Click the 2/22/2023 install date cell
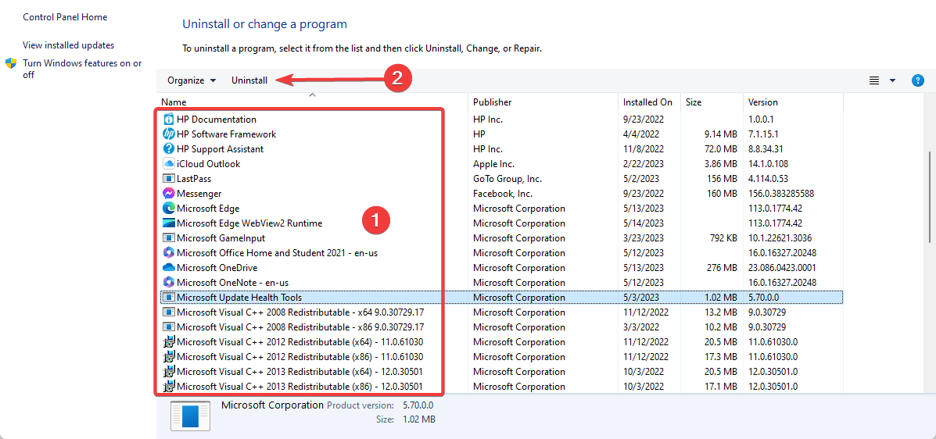Screen dimensions: 936x439 tap(642, 164)
